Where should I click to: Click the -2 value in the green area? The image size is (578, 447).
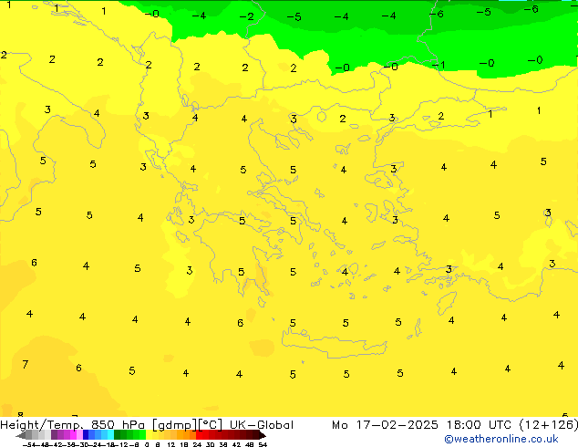pyautogui.click(x=246, y=16)
